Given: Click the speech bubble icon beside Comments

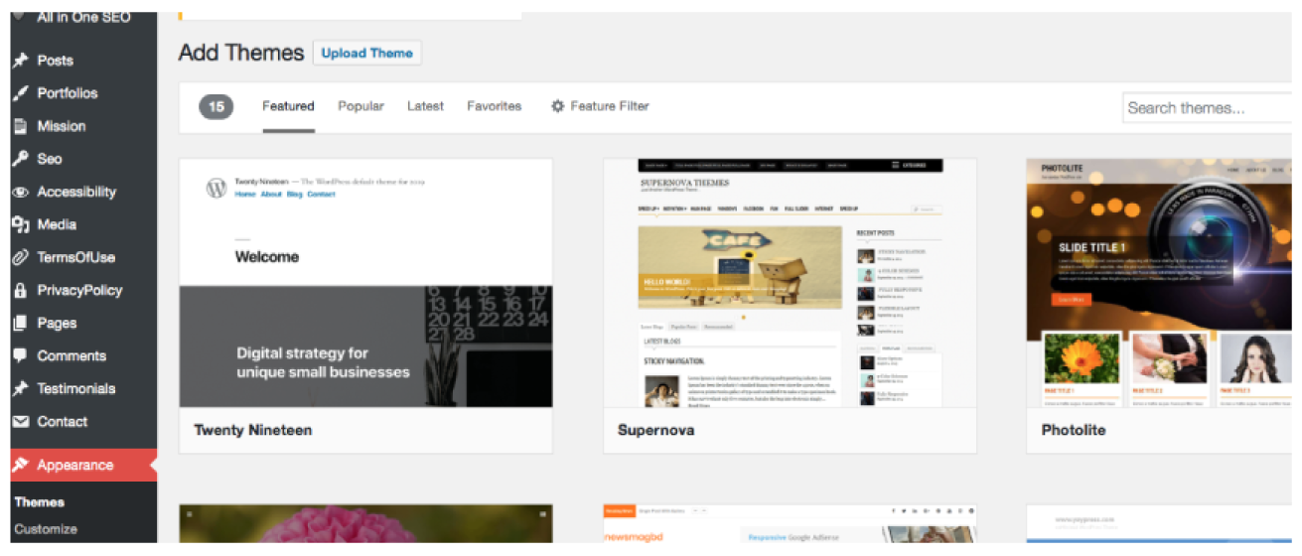Looking at the screenshot, I should tap(20, 355).
